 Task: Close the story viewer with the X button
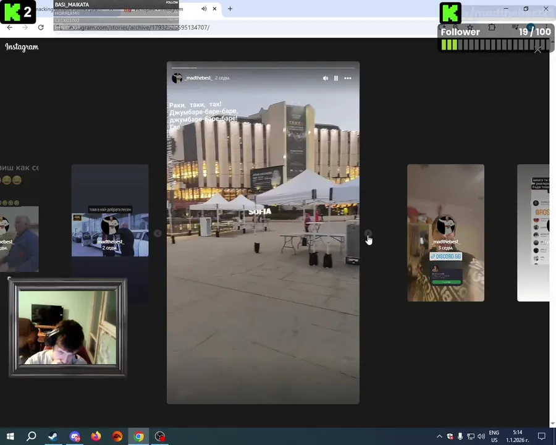click(537, 50)
